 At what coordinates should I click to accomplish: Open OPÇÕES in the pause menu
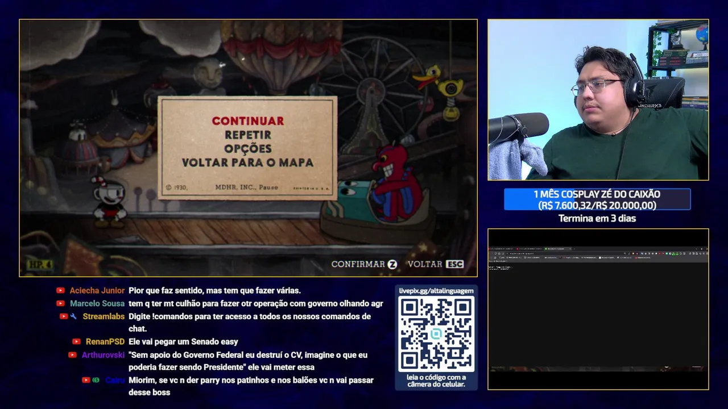click(x=247, y=148)
